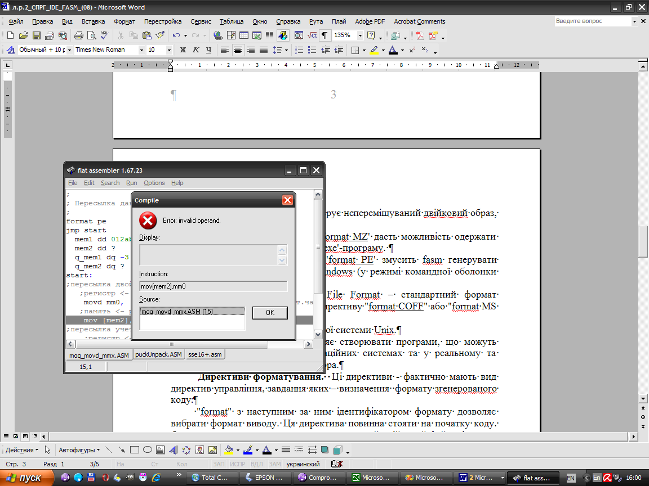Click the Shadow Style icon on drawing toolbar
The width and height of the screenshot is (649, 486).
tap(325, 449)
